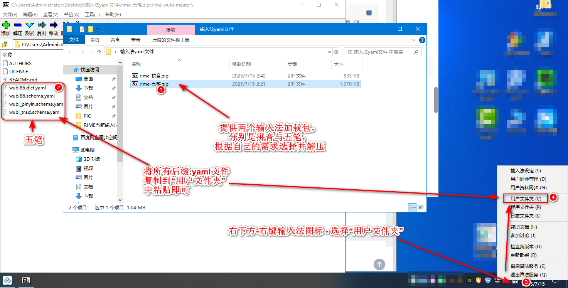
Task: Open Baidu Netdisk from the taskbar
Action: click(x=8, y=280)
